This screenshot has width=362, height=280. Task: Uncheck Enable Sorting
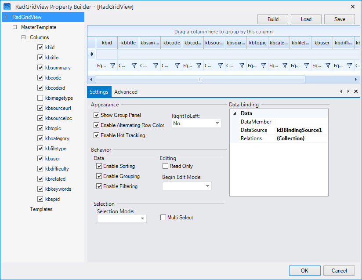[99, 166]
